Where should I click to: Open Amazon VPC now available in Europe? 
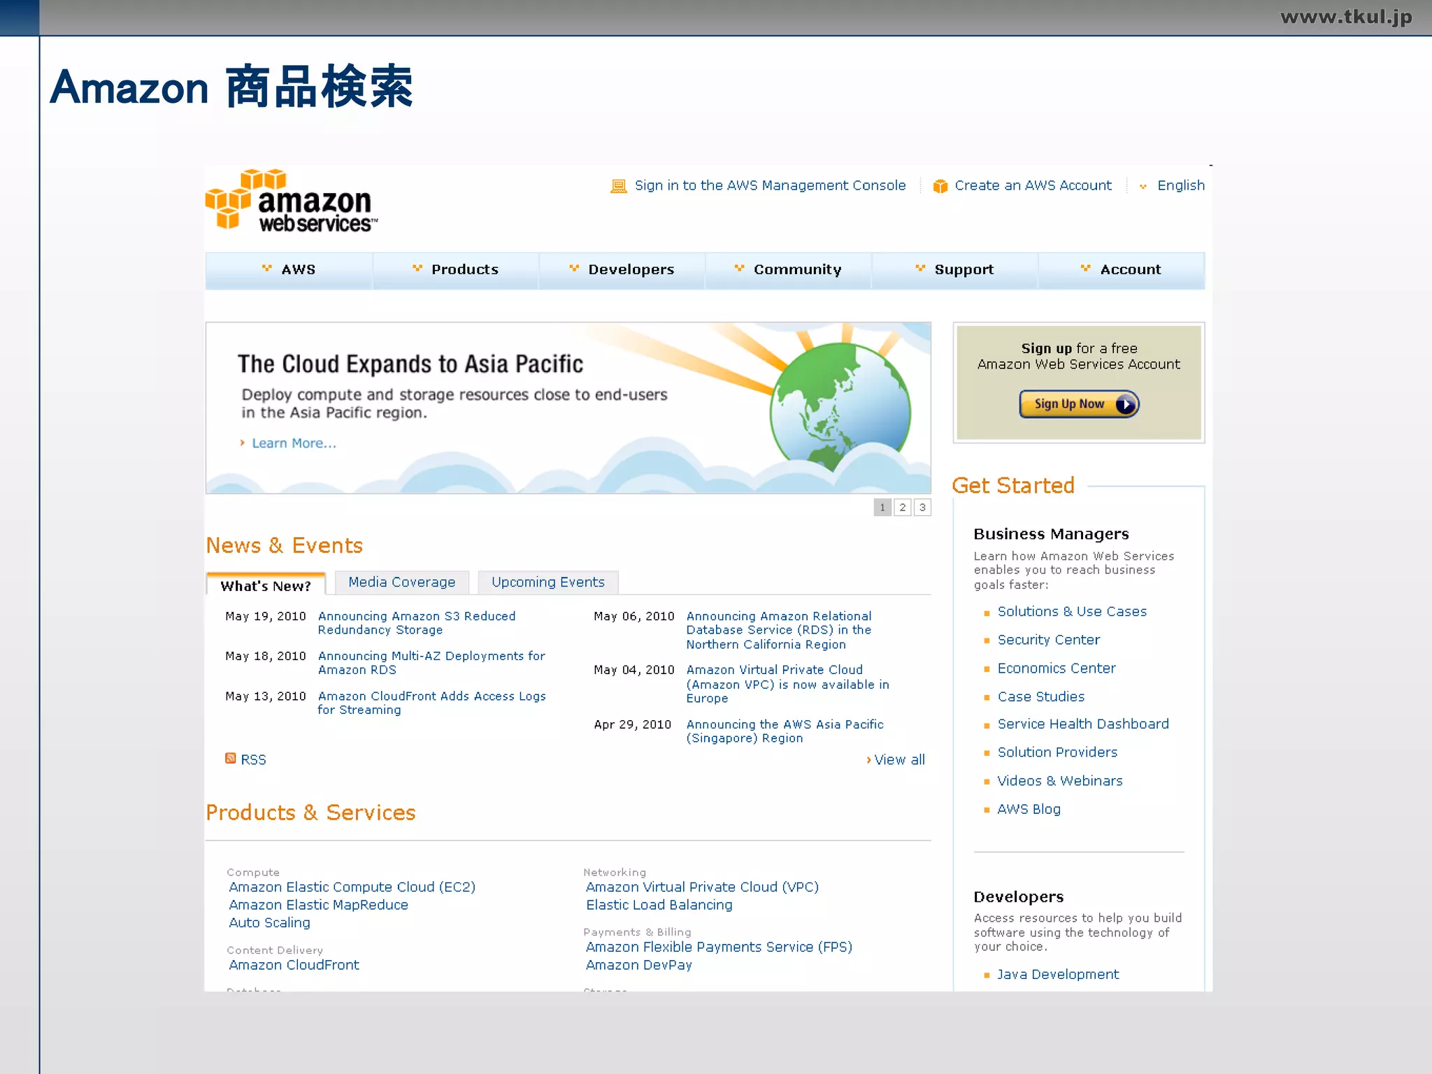tap(787, 684)
